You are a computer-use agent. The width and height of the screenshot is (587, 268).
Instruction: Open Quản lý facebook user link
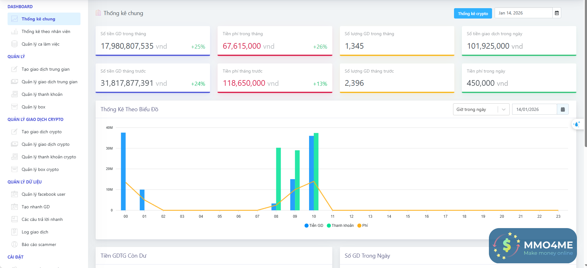click(x=43, y=194)
